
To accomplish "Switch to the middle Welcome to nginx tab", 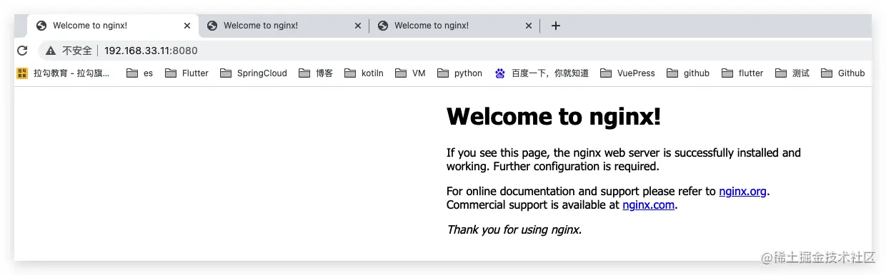I will [284, 26].
